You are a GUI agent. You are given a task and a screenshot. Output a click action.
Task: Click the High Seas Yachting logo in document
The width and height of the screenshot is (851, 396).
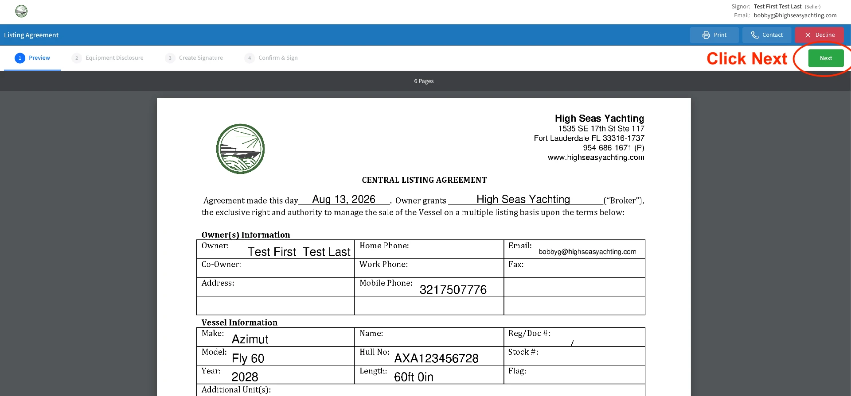click(x=240, y=149)
